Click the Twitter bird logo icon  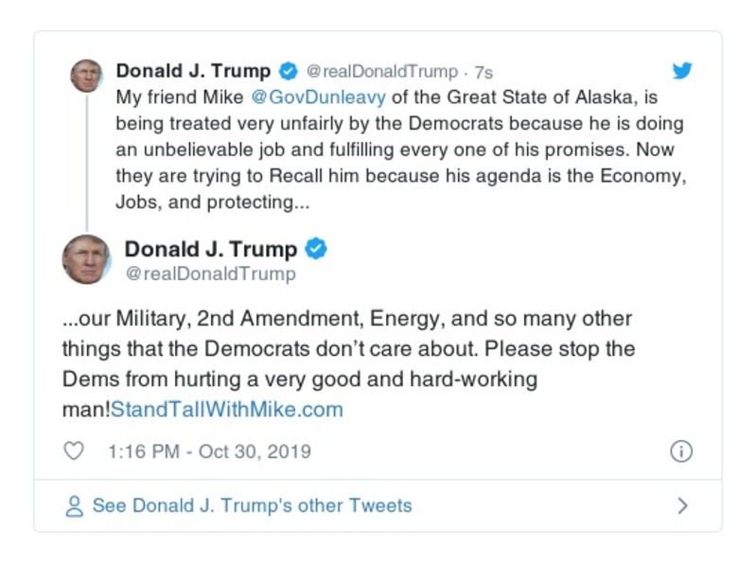[681, 71]
